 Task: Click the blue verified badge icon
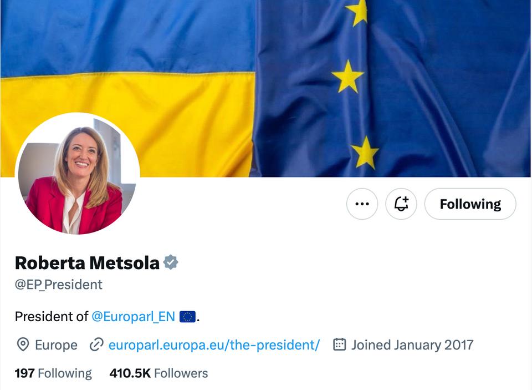point(171,262)
